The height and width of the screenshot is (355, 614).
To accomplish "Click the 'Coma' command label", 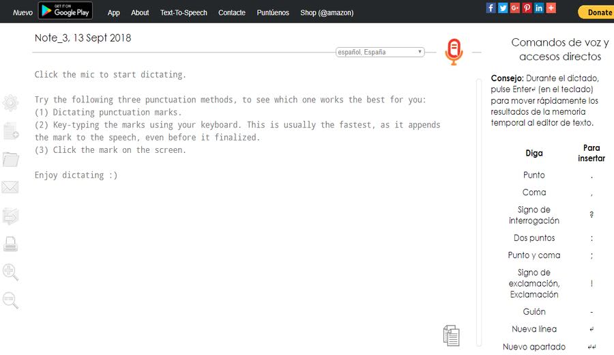I will 534,193.
